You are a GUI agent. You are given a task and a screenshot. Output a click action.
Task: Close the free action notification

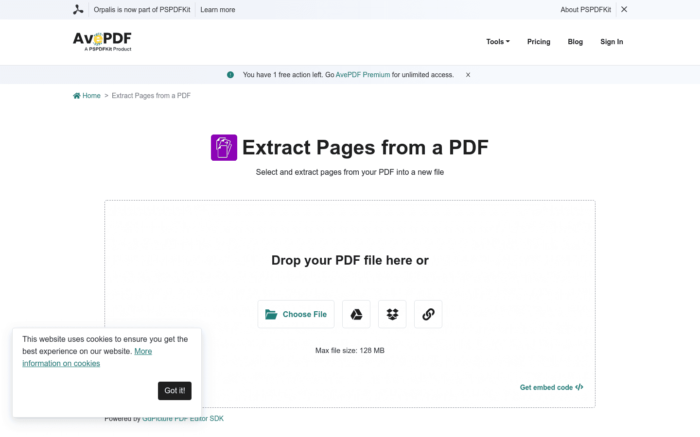click(x=468, y=75)
